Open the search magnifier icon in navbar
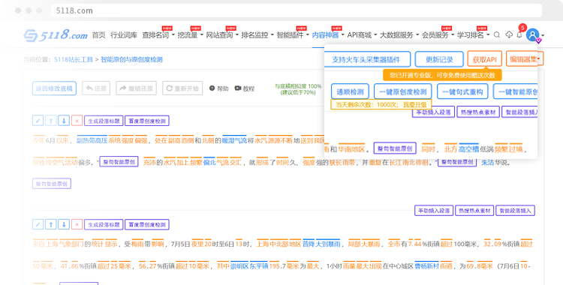 (497, 34)
